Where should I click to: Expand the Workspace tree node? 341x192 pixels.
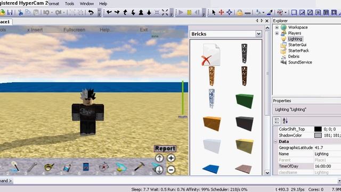click(x=277, y=27)
